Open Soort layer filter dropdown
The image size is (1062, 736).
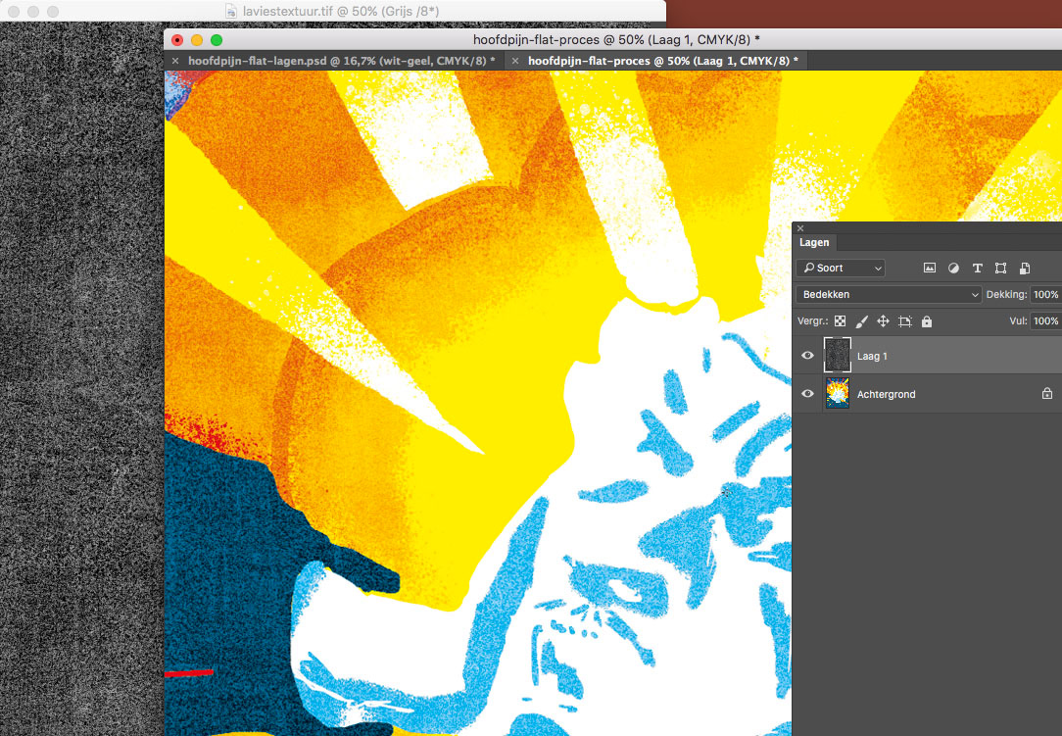point(842,268)
